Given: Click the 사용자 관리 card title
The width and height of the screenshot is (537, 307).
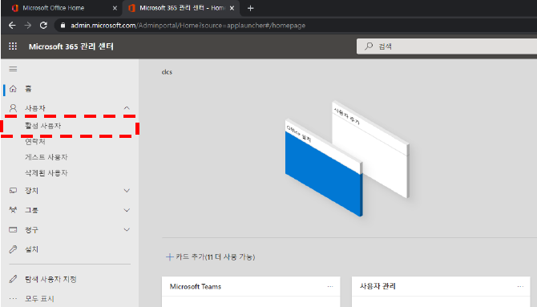Looking at the screenshot, I should click(x=378, y=286).
